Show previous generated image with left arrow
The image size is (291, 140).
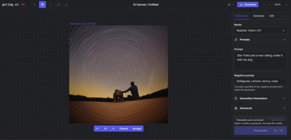[97, 128]
